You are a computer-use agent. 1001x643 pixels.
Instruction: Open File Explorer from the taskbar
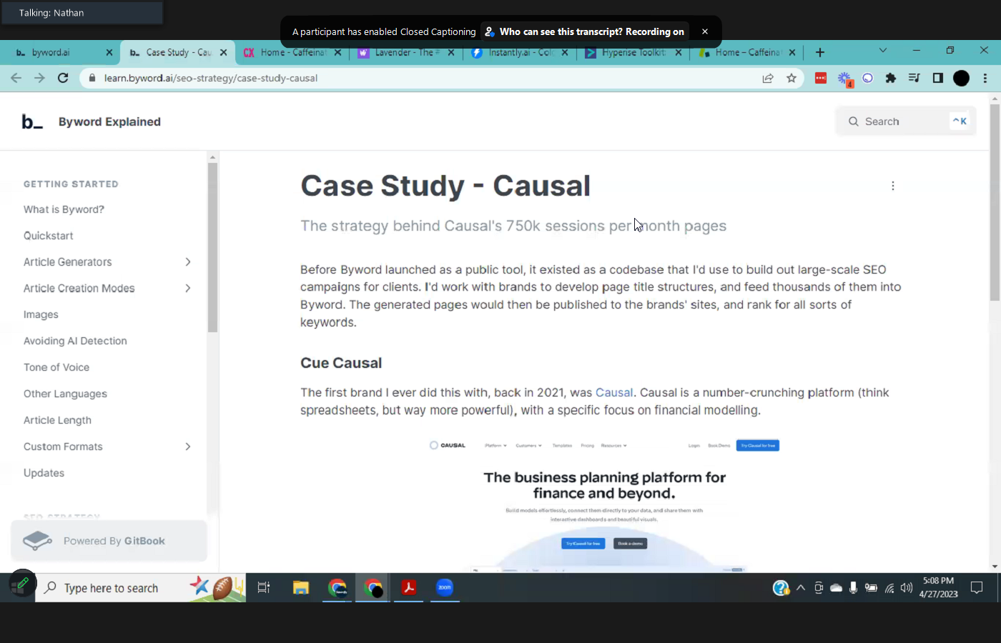coord(301,587)
